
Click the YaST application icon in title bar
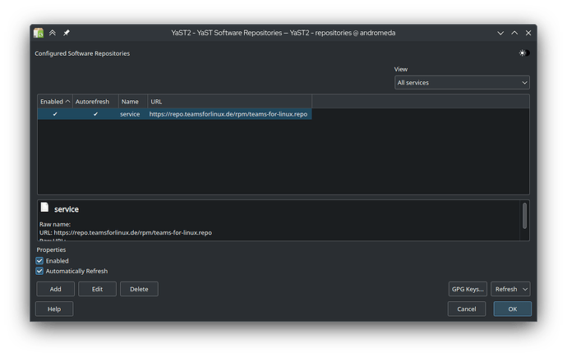pyautogui.click(x=39, y=33)
